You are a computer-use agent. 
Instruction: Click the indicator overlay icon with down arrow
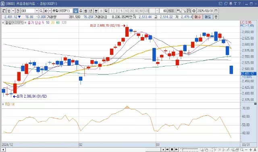tap(179, 11)
